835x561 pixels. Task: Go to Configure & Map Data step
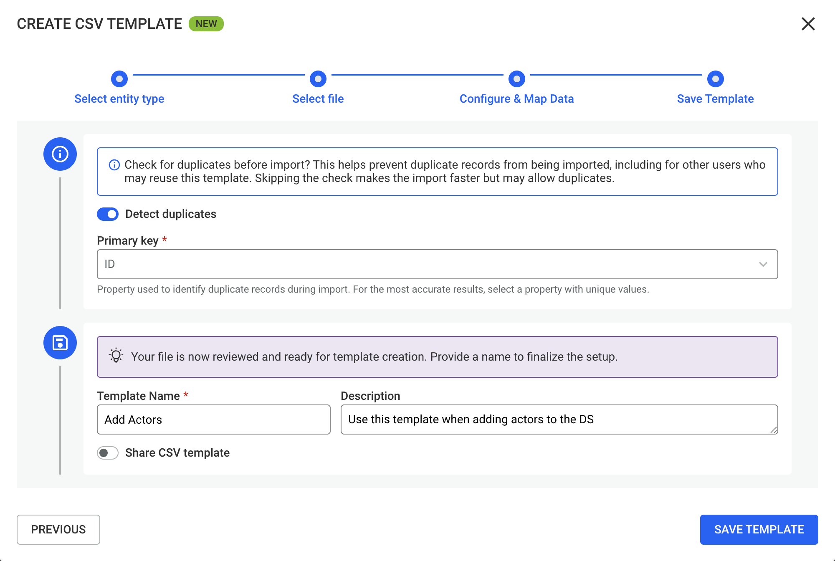point(517,99)
